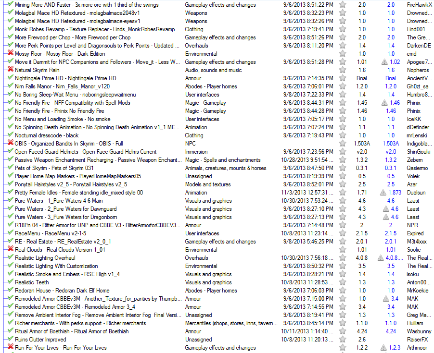The image size is (434, 353).
Task: Click author cell Wasbunny
Action: pyautogui.click(x=419, y=331)
